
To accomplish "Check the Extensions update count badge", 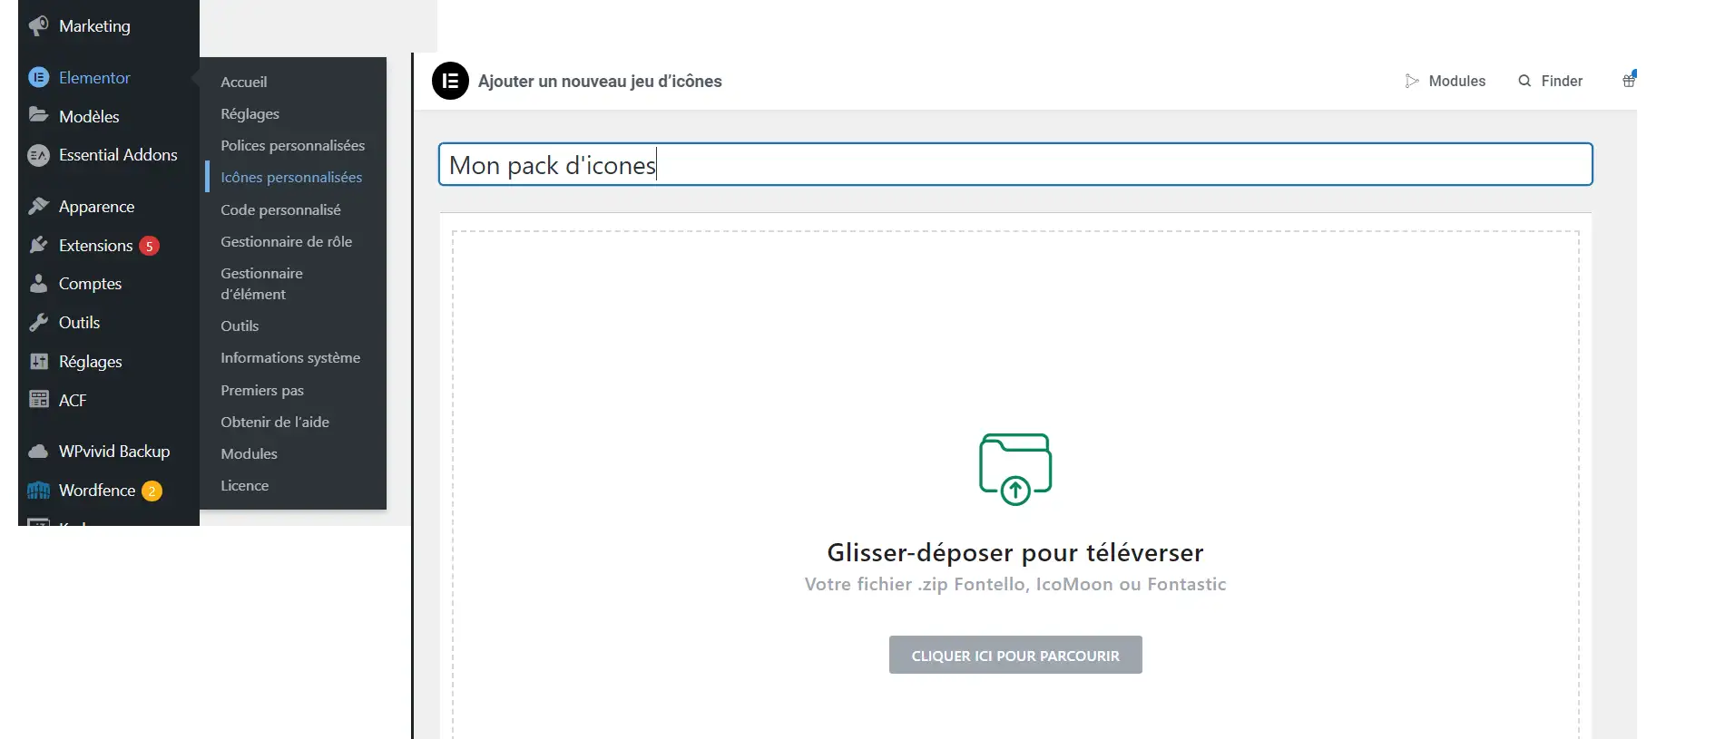I will (148, 245).
